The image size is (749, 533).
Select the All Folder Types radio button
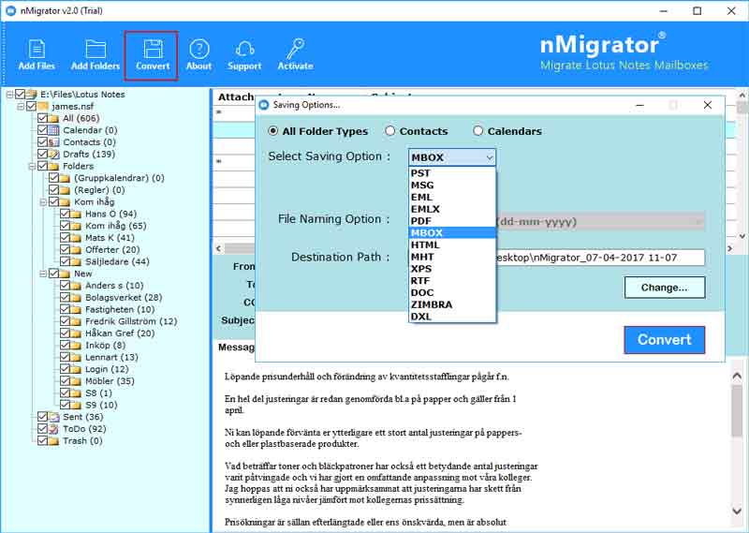pyautogui.click(x=273, y=131)
